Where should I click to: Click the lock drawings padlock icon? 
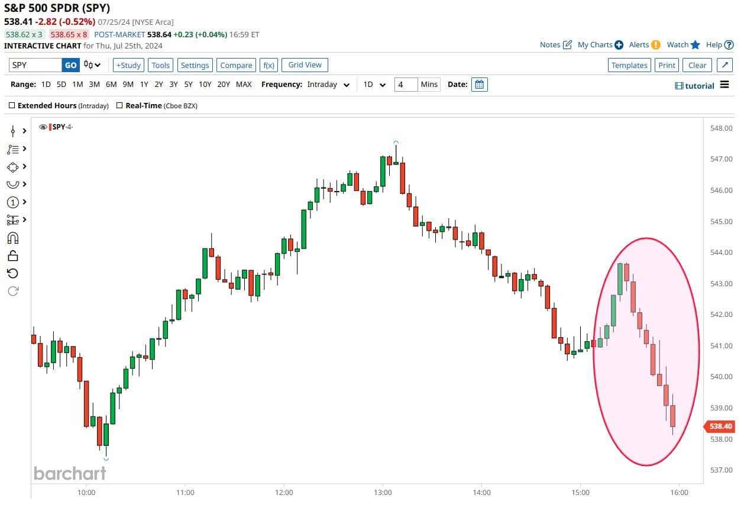click(12, 255)
